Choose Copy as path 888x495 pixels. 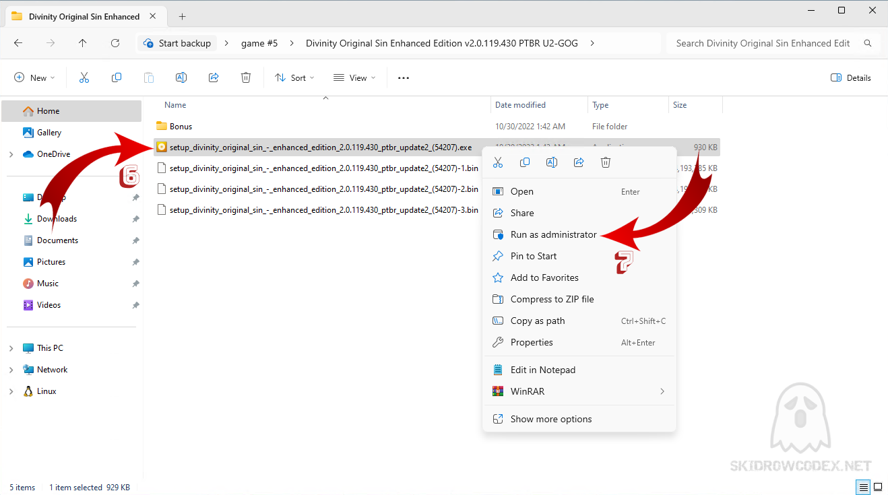click(579, 321)
